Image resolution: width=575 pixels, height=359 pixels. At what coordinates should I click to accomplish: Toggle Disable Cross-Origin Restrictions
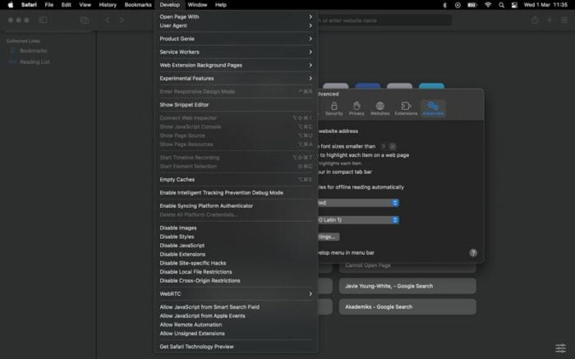(x=236, y=280)
